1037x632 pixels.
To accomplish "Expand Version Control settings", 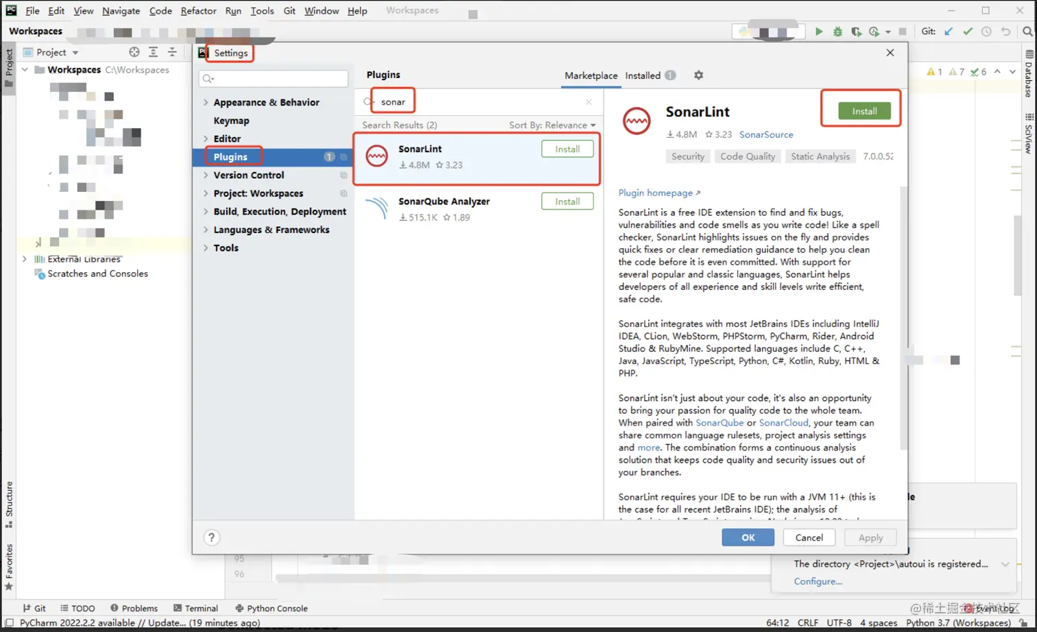I will click(206, 175).
